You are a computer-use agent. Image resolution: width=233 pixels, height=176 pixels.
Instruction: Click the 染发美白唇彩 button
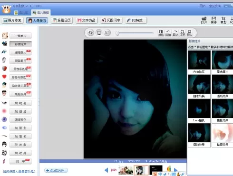coord(20,86)
